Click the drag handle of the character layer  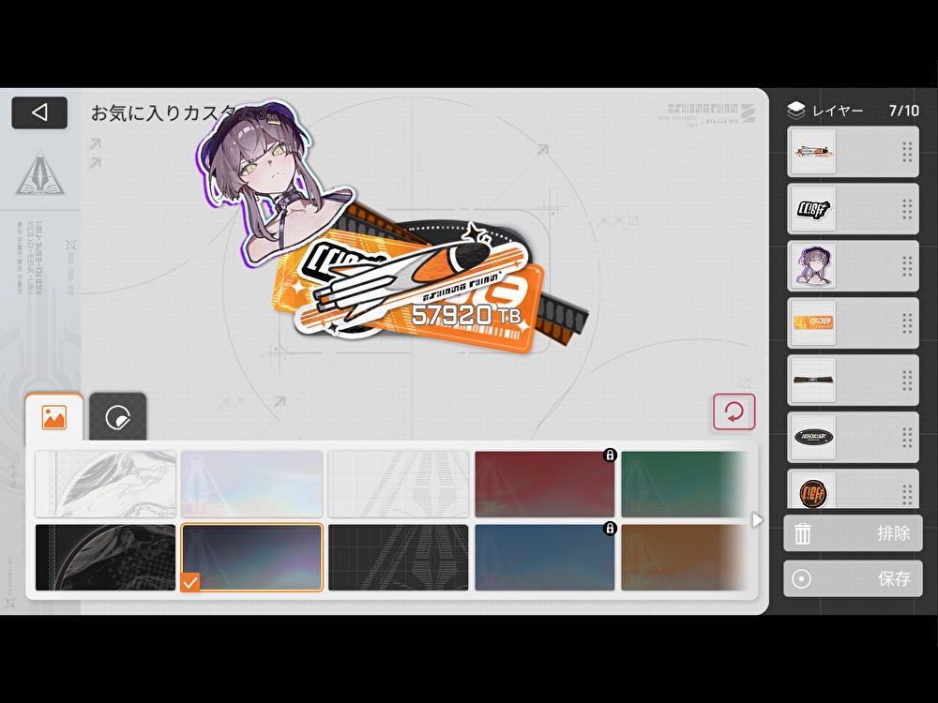[x=906, y=266]
